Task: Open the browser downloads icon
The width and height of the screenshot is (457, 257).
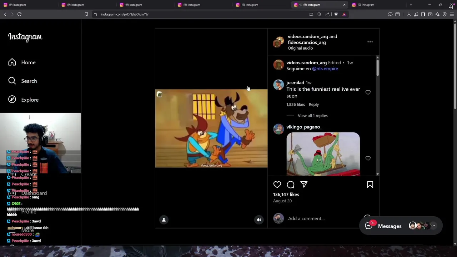Action: (409, 14)
